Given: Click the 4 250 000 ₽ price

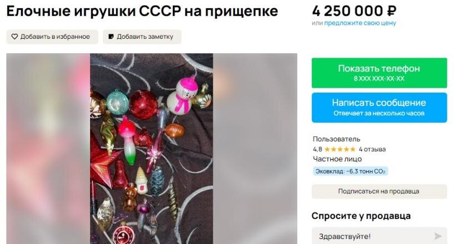Looking at the screenshot, I should tap(354, 11).
